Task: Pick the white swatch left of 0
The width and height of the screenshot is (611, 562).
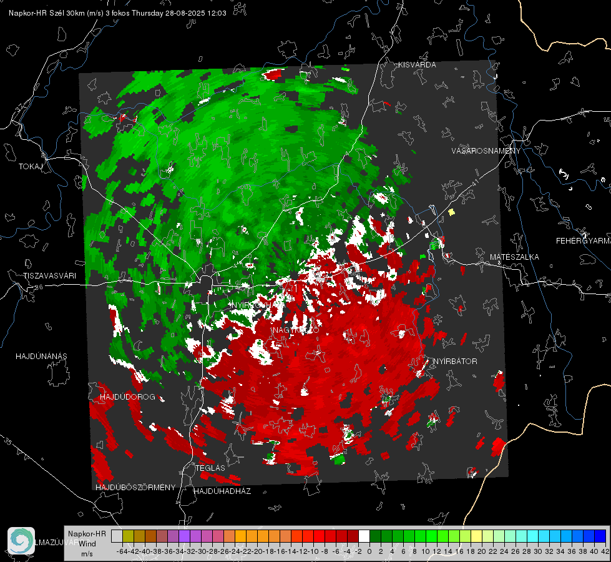Action: [x=364, y=536]
